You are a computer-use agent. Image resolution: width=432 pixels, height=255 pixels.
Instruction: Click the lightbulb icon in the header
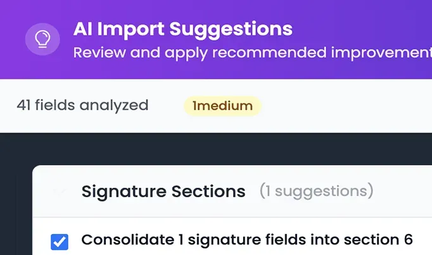42,39
